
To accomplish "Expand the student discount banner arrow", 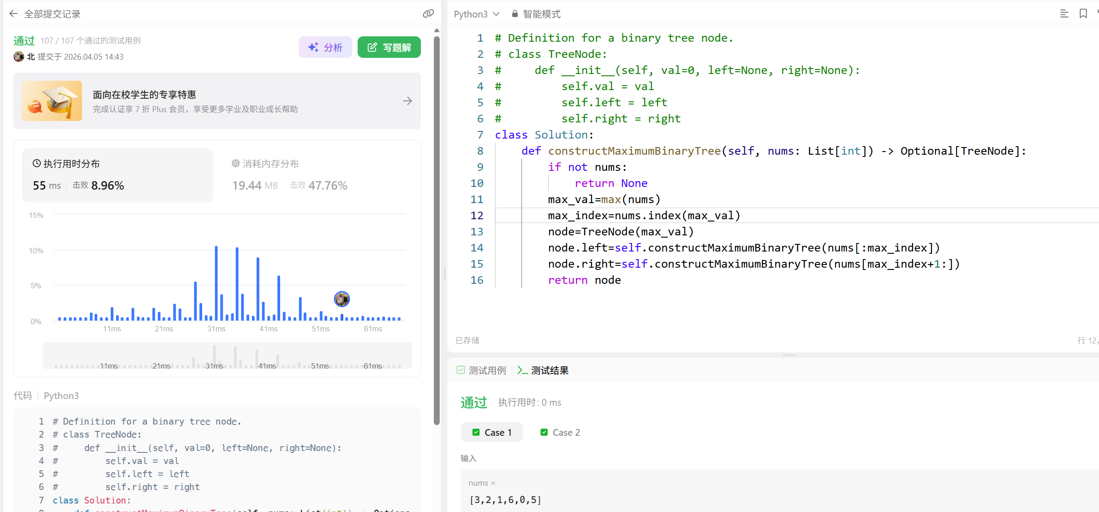I will tap(407, 101).
